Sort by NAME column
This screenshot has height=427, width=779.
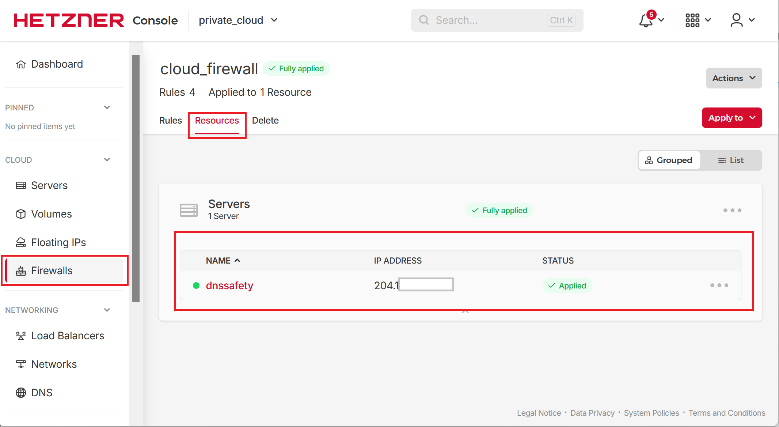coord(223,261)
